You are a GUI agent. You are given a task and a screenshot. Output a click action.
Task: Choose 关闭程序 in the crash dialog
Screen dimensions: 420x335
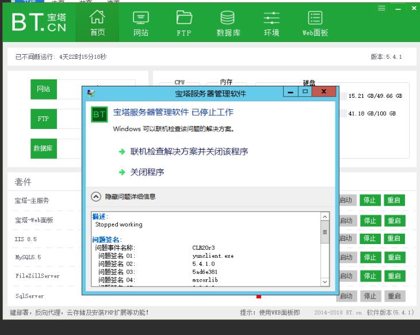click(x=147, y=172)
